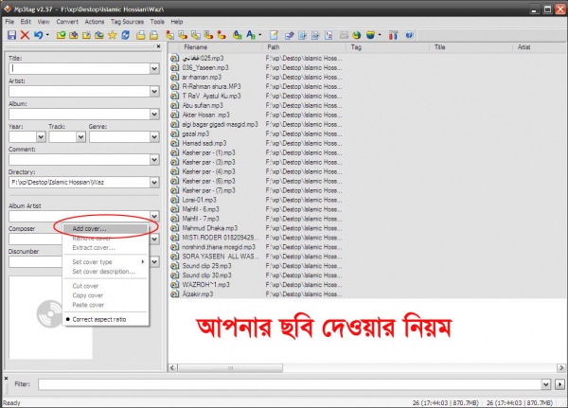The image size is (568, 408).
Task: Expand the Track field dropdown
Action: (x=80, y=136)
